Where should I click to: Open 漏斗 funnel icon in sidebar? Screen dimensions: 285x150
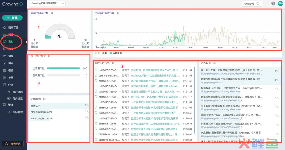(4, 63)
